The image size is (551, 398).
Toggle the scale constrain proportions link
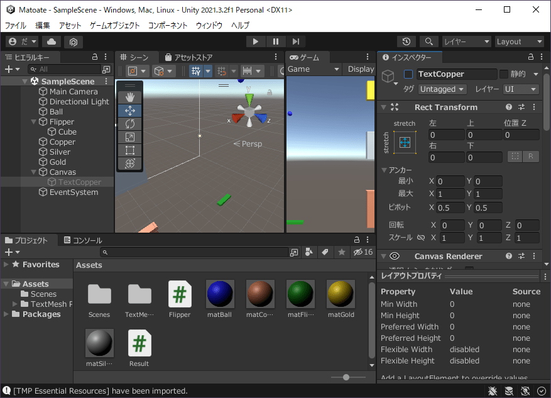[420, 238]
